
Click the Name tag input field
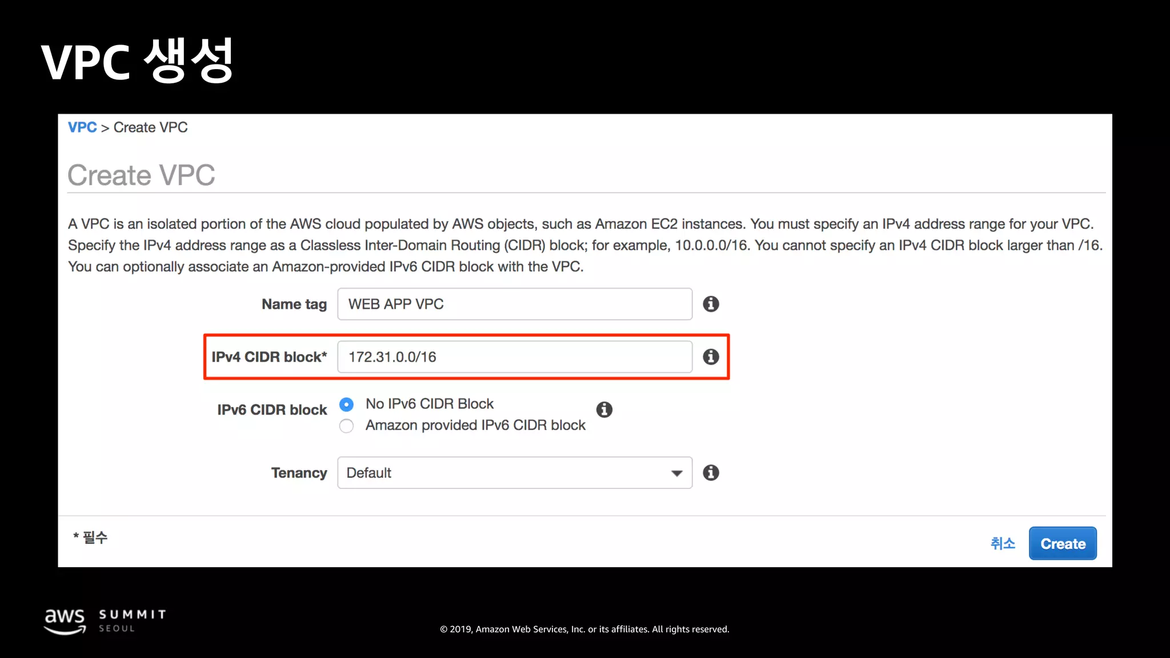pos(515,304)
